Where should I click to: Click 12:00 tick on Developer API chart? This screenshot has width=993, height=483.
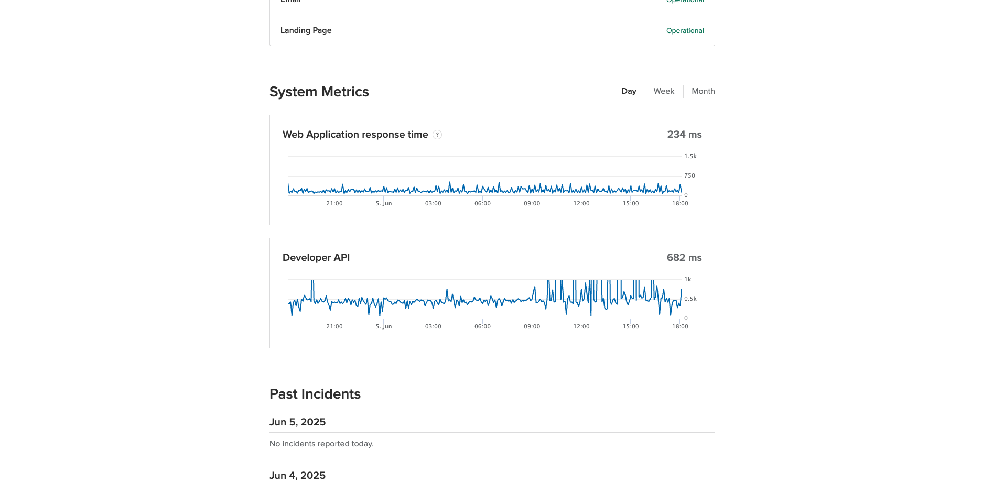pos(581,326)
